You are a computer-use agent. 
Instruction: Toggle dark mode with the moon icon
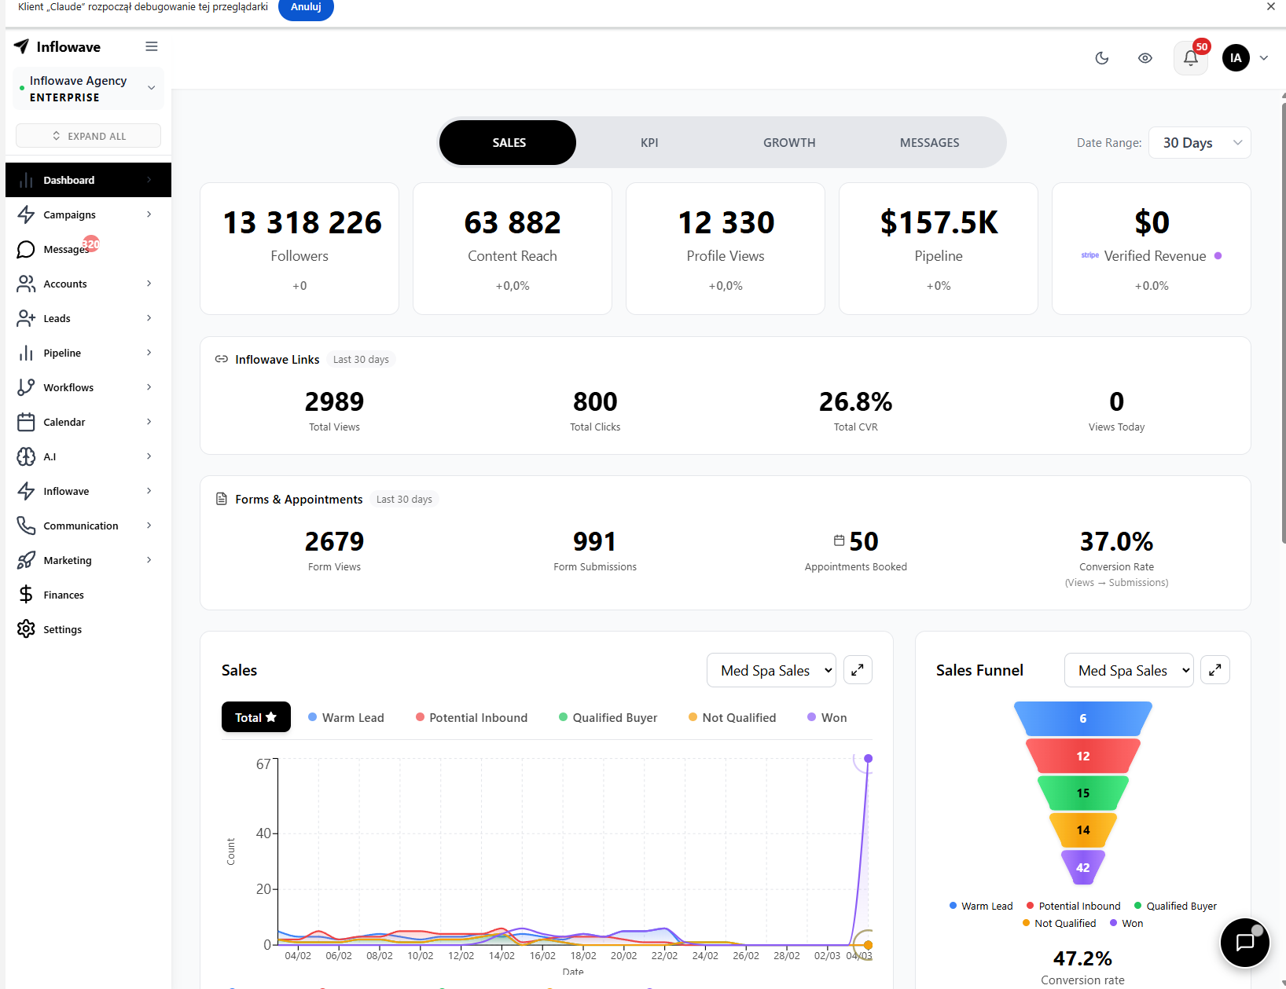pos(1101,58)
